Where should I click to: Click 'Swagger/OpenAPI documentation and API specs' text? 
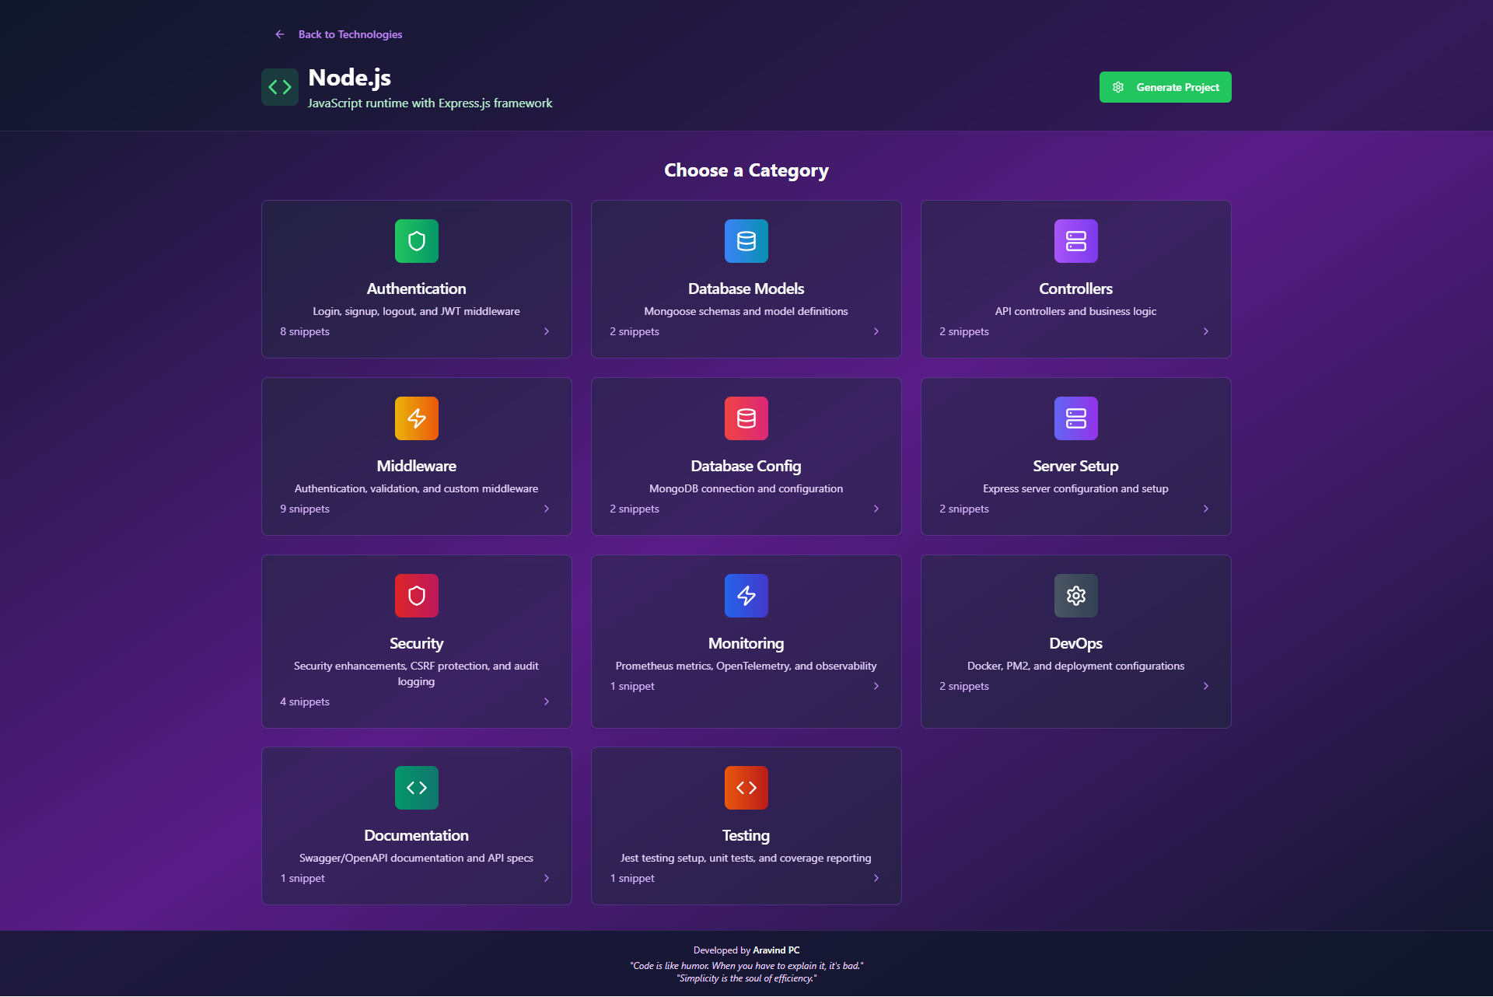[x=417, y=858]
